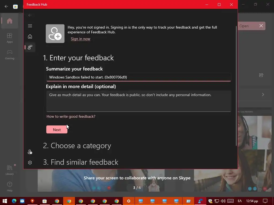Open the Windows Start menu

(5, 201)
